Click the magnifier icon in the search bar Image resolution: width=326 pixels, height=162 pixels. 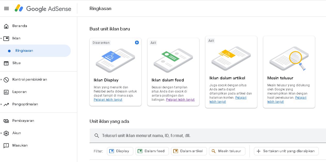(97, 135)
